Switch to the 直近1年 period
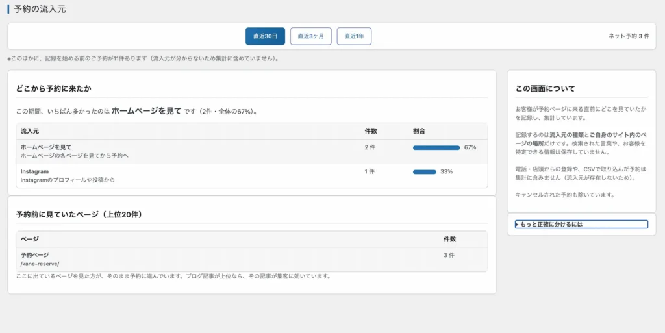The image size is (665, 333). pyautogui.click(x=354, y=36)
